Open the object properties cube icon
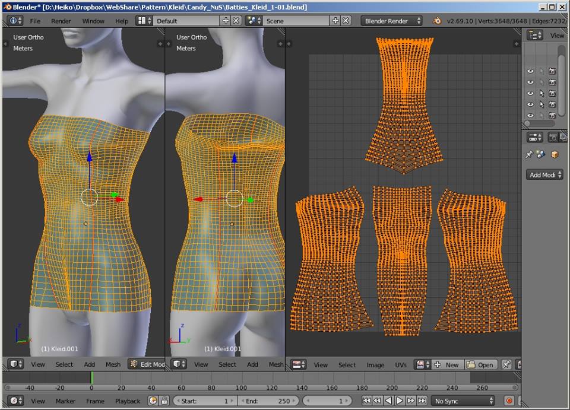This screenshot has height=410, width=570. tap(555, 154)
